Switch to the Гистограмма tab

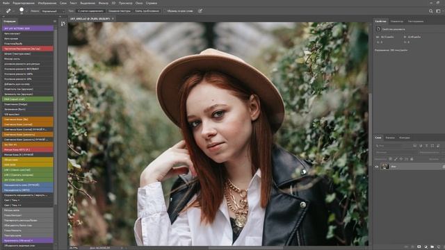pyautogui.click(x=416, y=22)
